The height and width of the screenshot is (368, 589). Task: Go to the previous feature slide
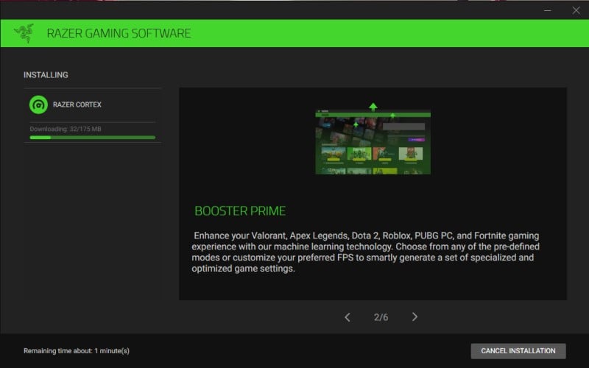click(348, 317)
